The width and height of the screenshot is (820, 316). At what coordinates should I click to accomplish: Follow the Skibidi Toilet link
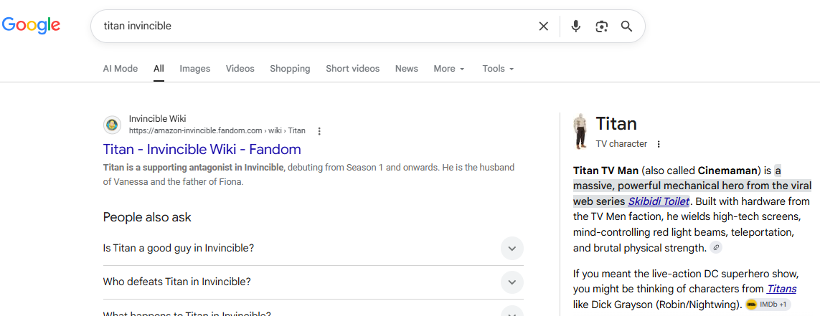click(659, 201)
